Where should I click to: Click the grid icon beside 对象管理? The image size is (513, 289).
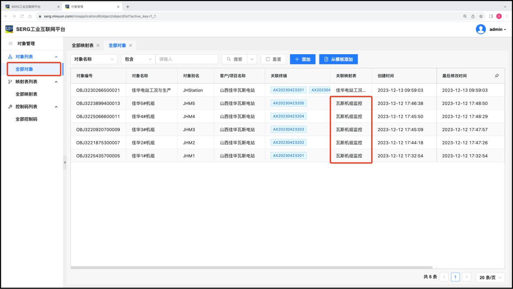[x=11, y=44]
